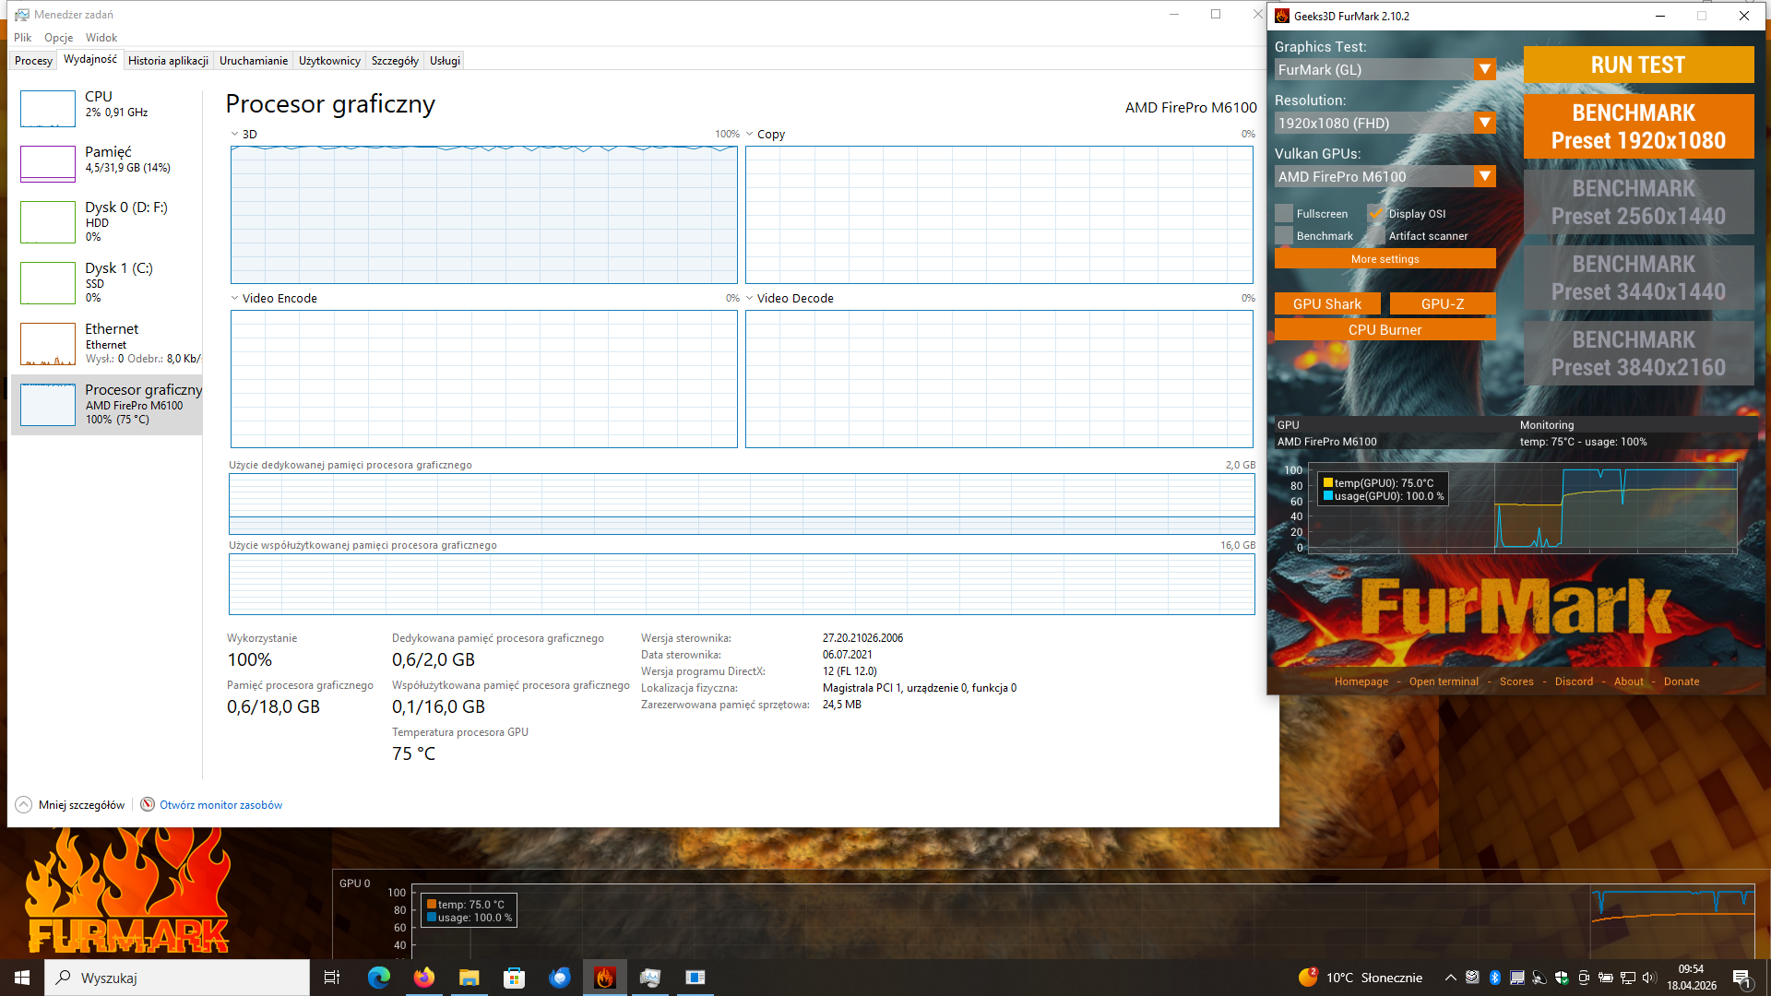The height and width of the screenshot is (996, 1771).
Task: Change the 3D graph engine selector
Action: tap(244, 134)
